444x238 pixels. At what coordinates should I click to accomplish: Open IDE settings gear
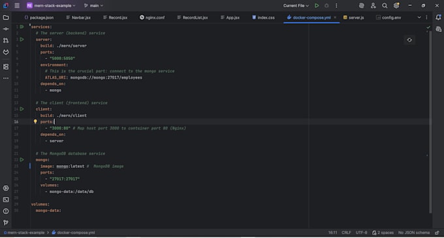tap(396, 6)
